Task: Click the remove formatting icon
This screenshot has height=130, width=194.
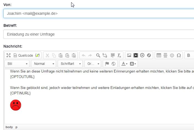Action: (x=119, y=55)
